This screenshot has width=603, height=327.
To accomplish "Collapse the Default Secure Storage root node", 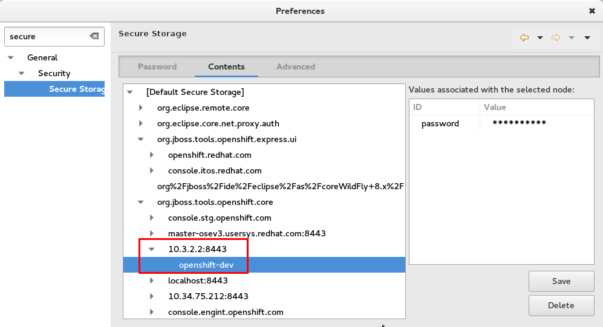I will 129,92.
